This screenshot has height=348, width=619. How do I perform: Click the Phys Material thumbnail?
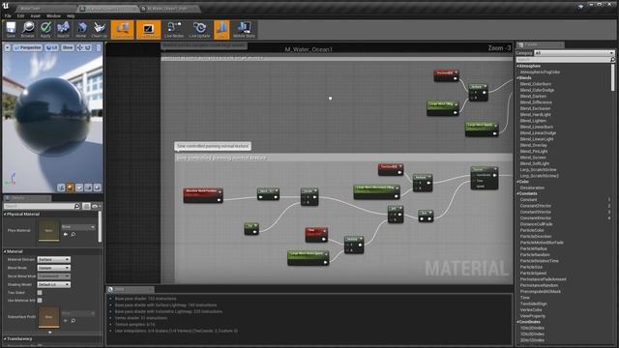[48, 230]
